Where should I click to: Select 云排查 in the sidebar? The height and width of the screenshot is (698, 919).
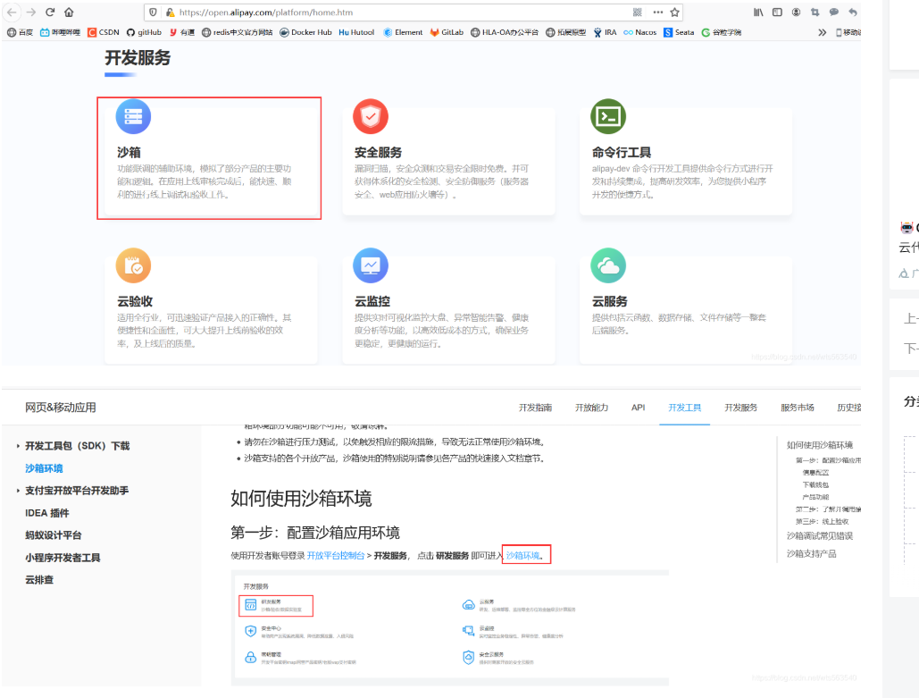point(39,579)
